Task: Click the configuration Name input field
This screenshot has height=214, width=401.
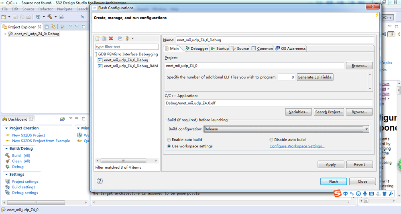Action: point(275,40)
